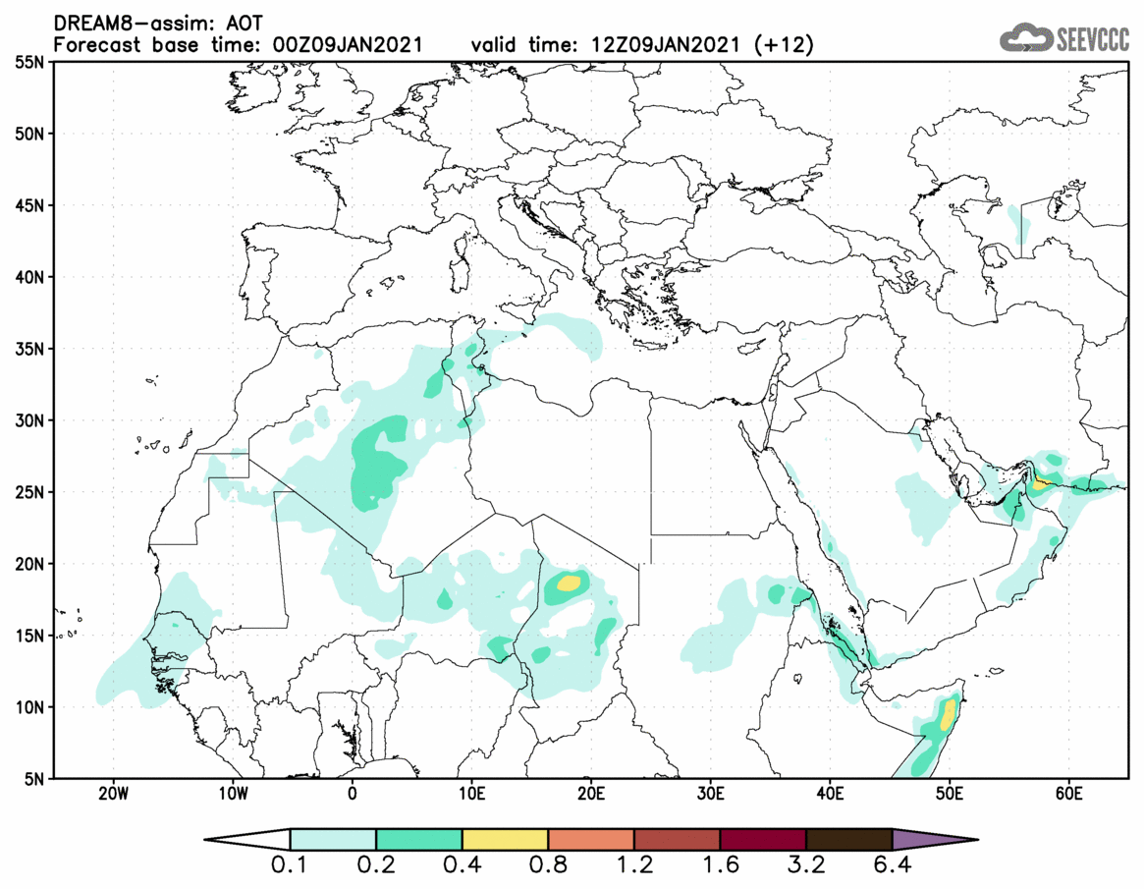Click the '50E' longitude label
Screen dimensions: 1144x889
click(x=950, y=794)
